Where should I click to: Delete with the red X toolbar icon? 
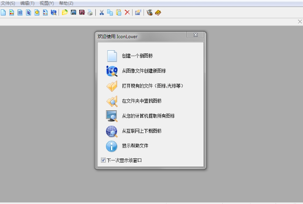click(x=127, y=12)
